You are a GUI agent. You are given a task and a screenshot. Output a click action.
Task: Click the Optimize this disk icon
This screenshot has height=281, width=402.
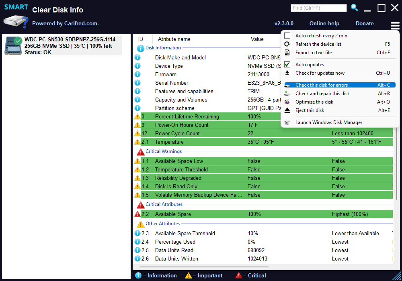click(287, 102)
